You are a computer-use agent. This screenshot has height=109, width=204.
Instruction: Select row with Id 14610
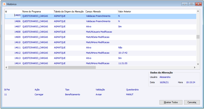(x=100, y=42)
